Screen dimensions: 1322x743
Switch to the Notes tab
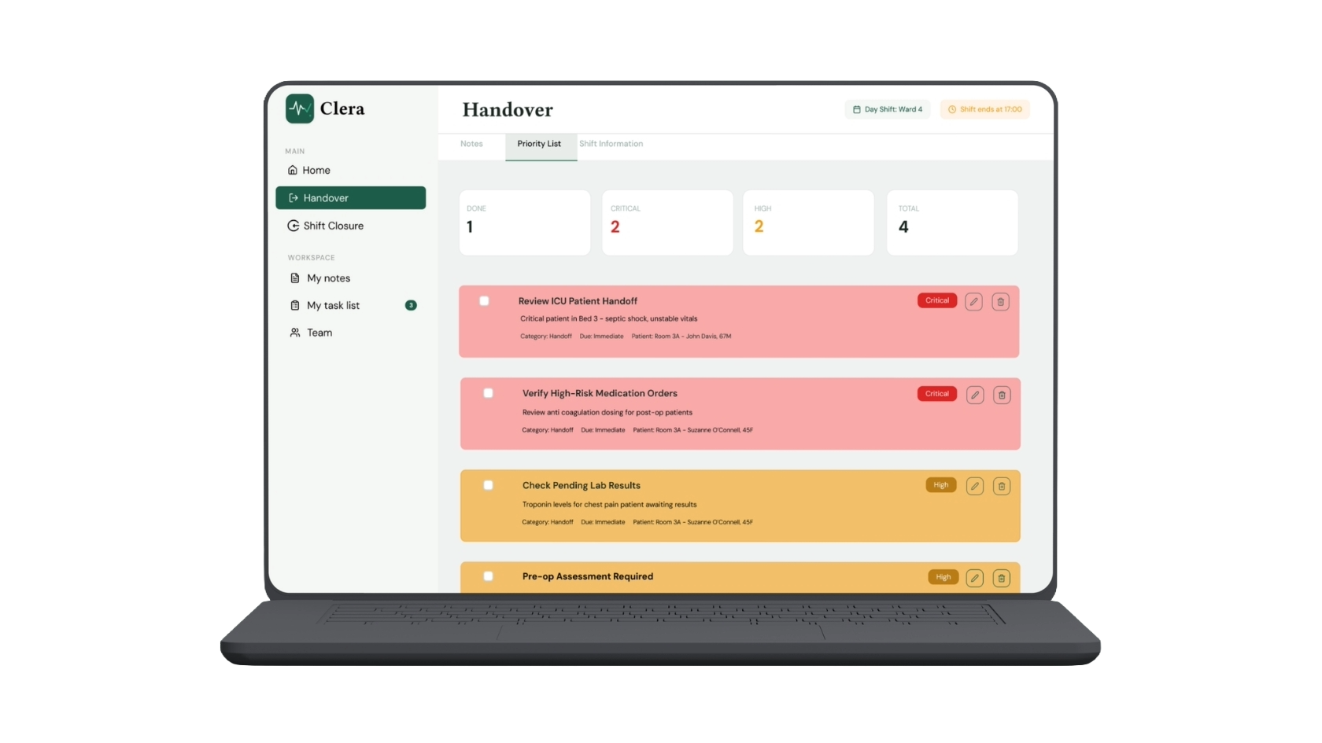tap(471, 144)
